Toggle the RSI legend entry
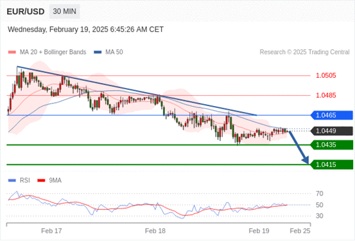355x241 pixels. [x=19, y=180]
